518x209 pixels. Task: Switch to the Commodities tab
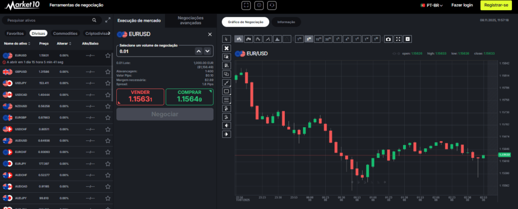(65, 33)
